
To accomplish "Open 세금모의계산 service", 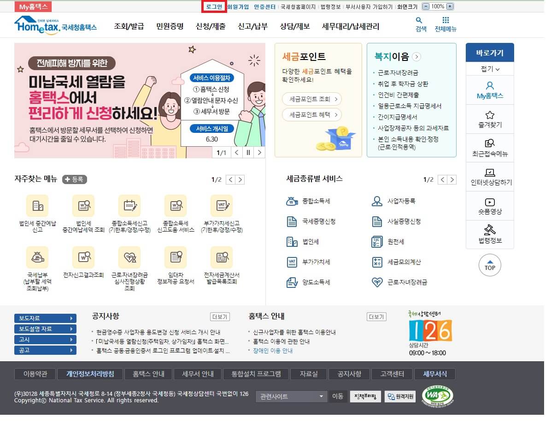I will (396, 262).
